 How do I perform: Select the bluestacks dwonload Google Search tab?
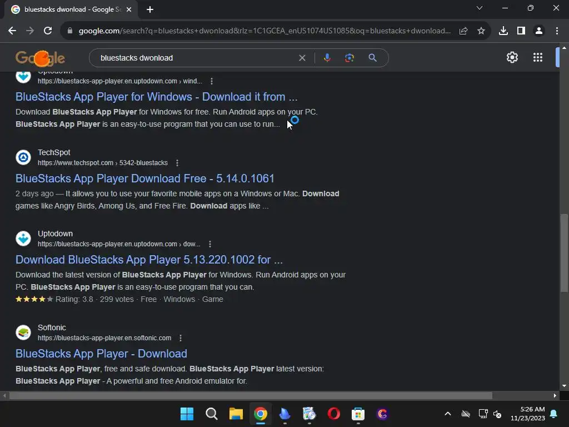point(71,9)
